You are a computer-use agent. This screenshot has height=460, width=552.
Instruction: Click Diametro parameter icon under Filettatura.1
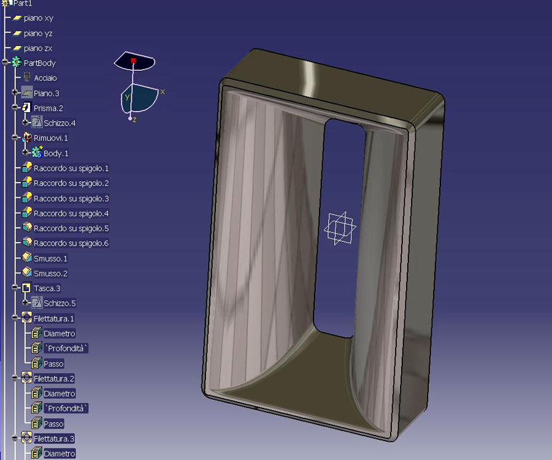pyautogui.click(x=37, y=333)
